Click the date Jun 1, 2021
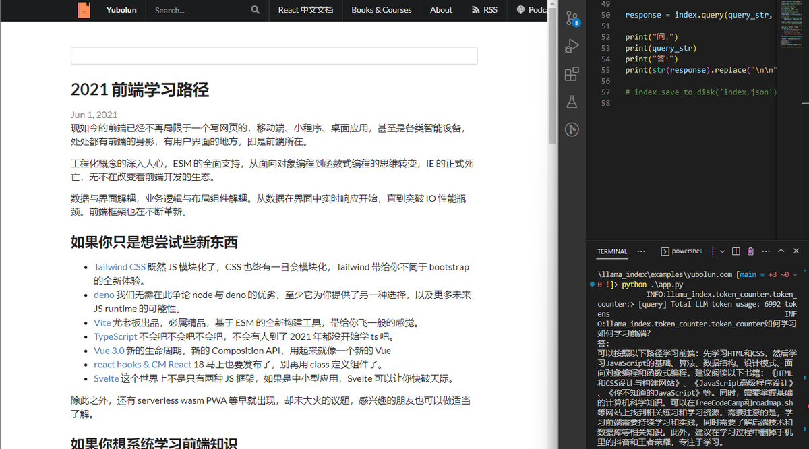The image size is (809, 449). click(x=94, y=115)
